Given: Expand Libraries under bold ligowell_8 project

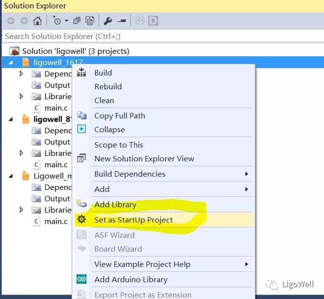Looking at the screenshot, I should (x=21, y=153).
